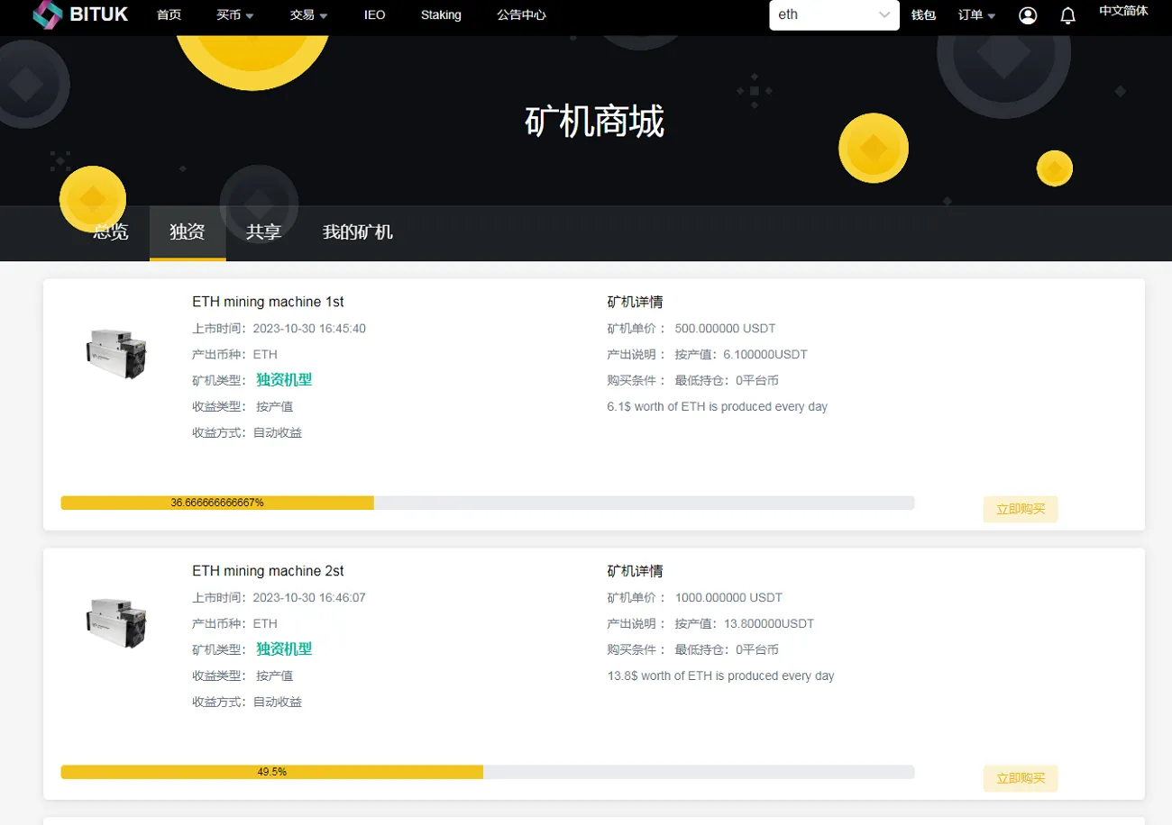Open the user account profile icon
Screen dimensions: 1172x825
click(x=1028, y=14)
